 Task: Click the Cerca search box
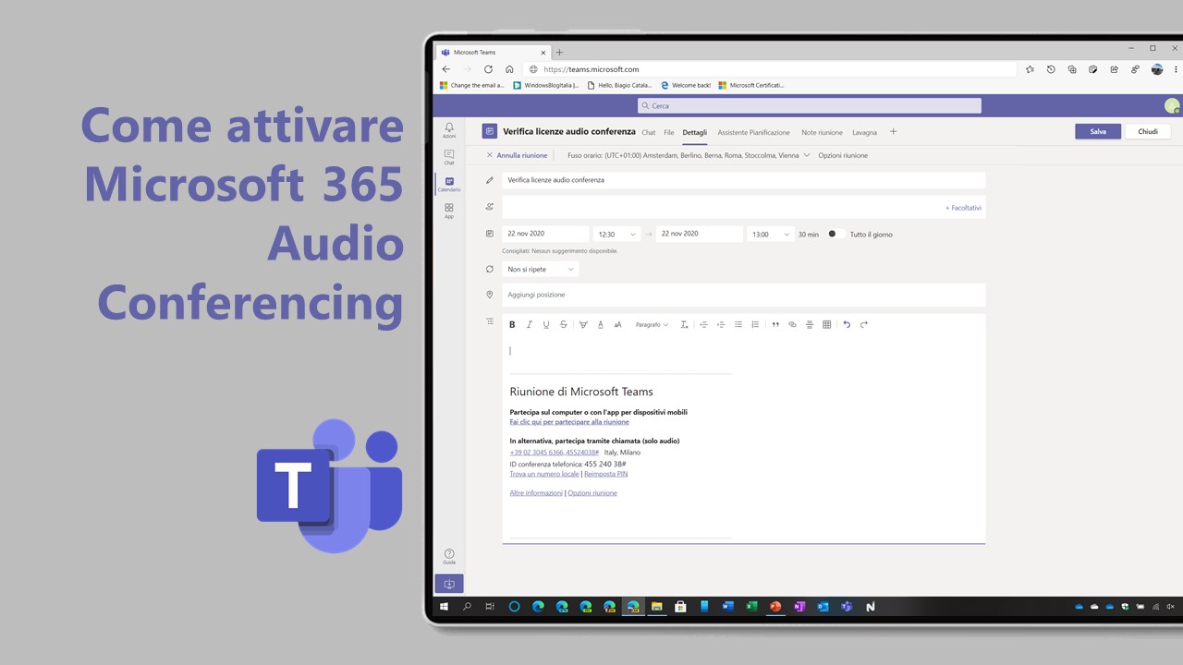pyautogui.click(x=810, y=105)
